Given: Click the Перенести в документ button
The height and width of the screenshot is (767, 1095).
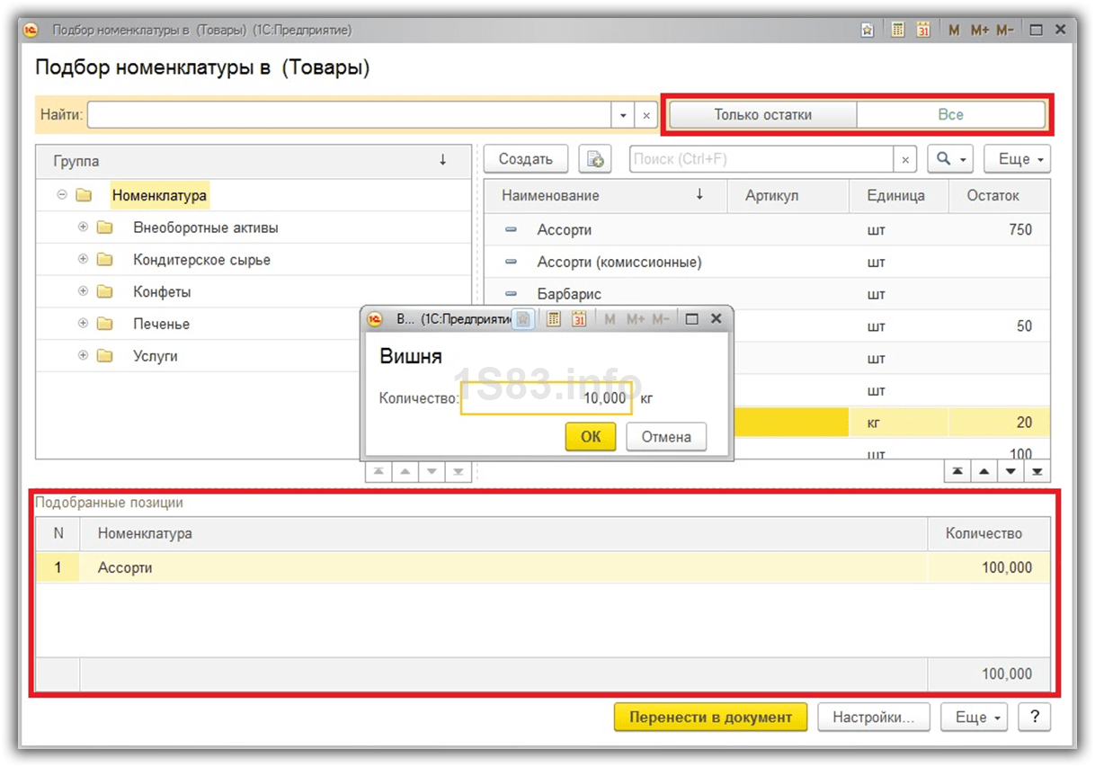Looking at the screenshot, I should tap(710, 717).
